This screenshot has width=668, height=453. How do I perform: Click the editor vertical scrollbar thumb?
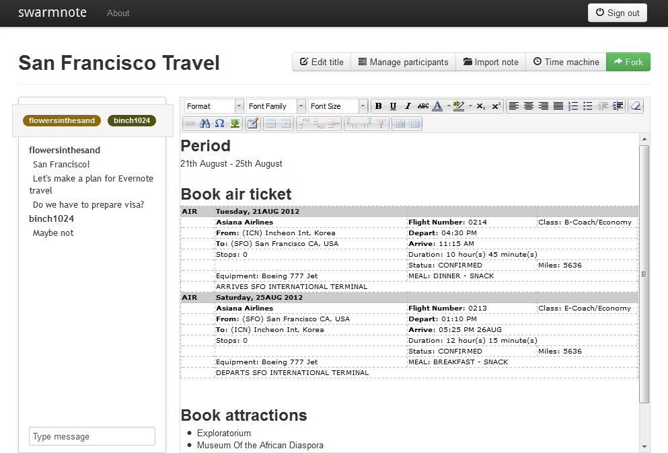[644, 274]
